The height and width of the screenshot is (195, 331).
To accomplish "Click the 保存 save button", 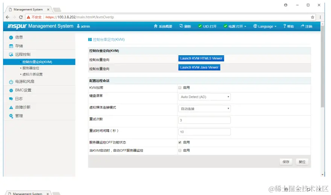I will 286,162.
